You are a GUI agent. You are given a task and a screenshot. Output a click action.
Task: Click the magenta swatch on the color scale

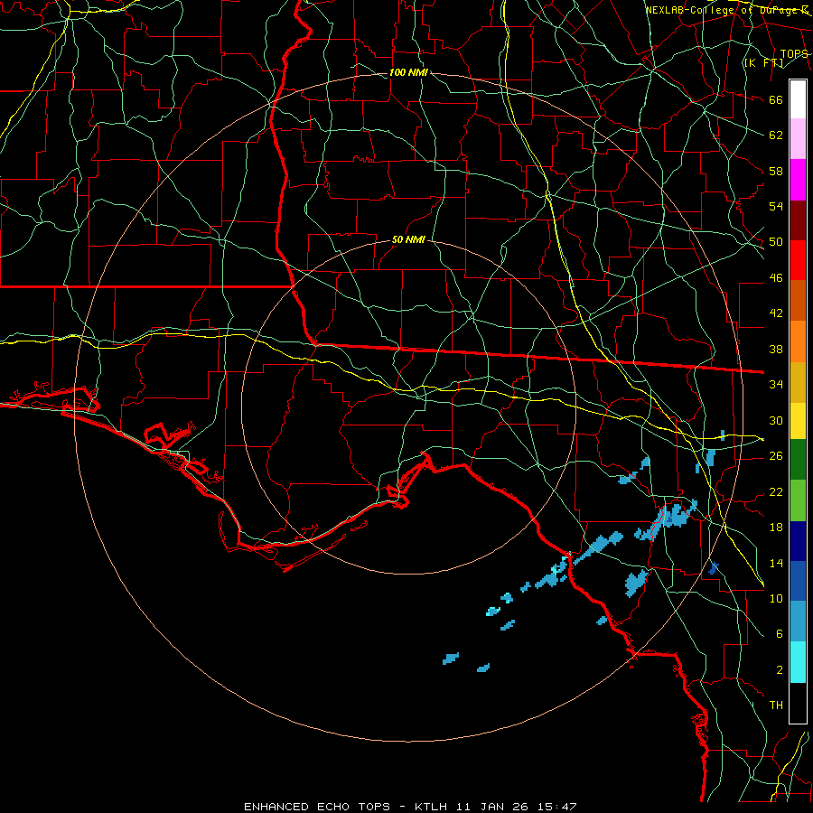tap(798, 180)
